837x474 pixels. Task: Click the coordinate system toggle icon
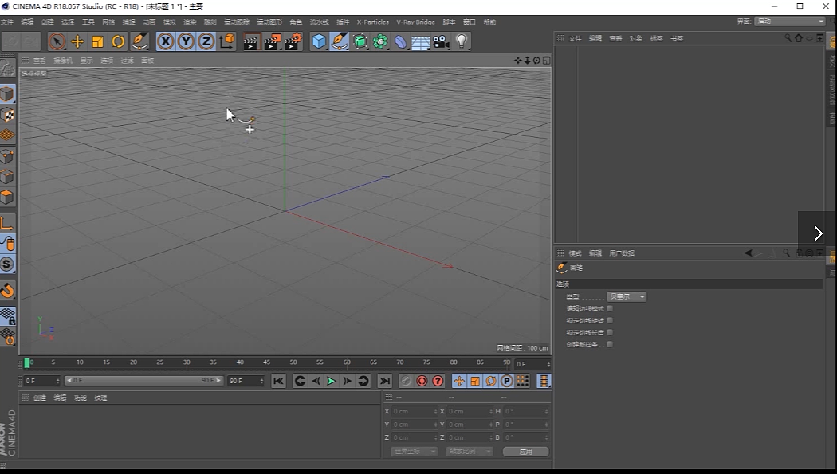pos(227,41)
